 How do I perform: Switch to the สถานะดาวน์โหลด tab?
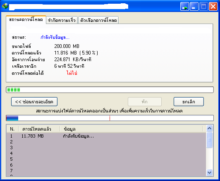[26, 19]
